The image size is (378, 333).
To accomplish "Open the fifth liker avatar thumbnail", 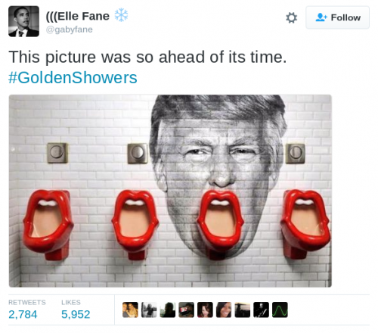I will (x=205, y=310).
